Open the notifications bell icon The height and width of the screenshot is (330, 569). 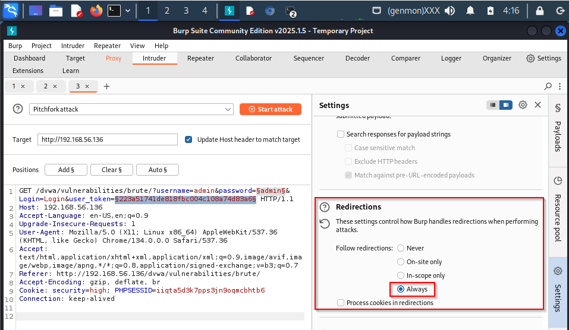(x=470, y=11)
